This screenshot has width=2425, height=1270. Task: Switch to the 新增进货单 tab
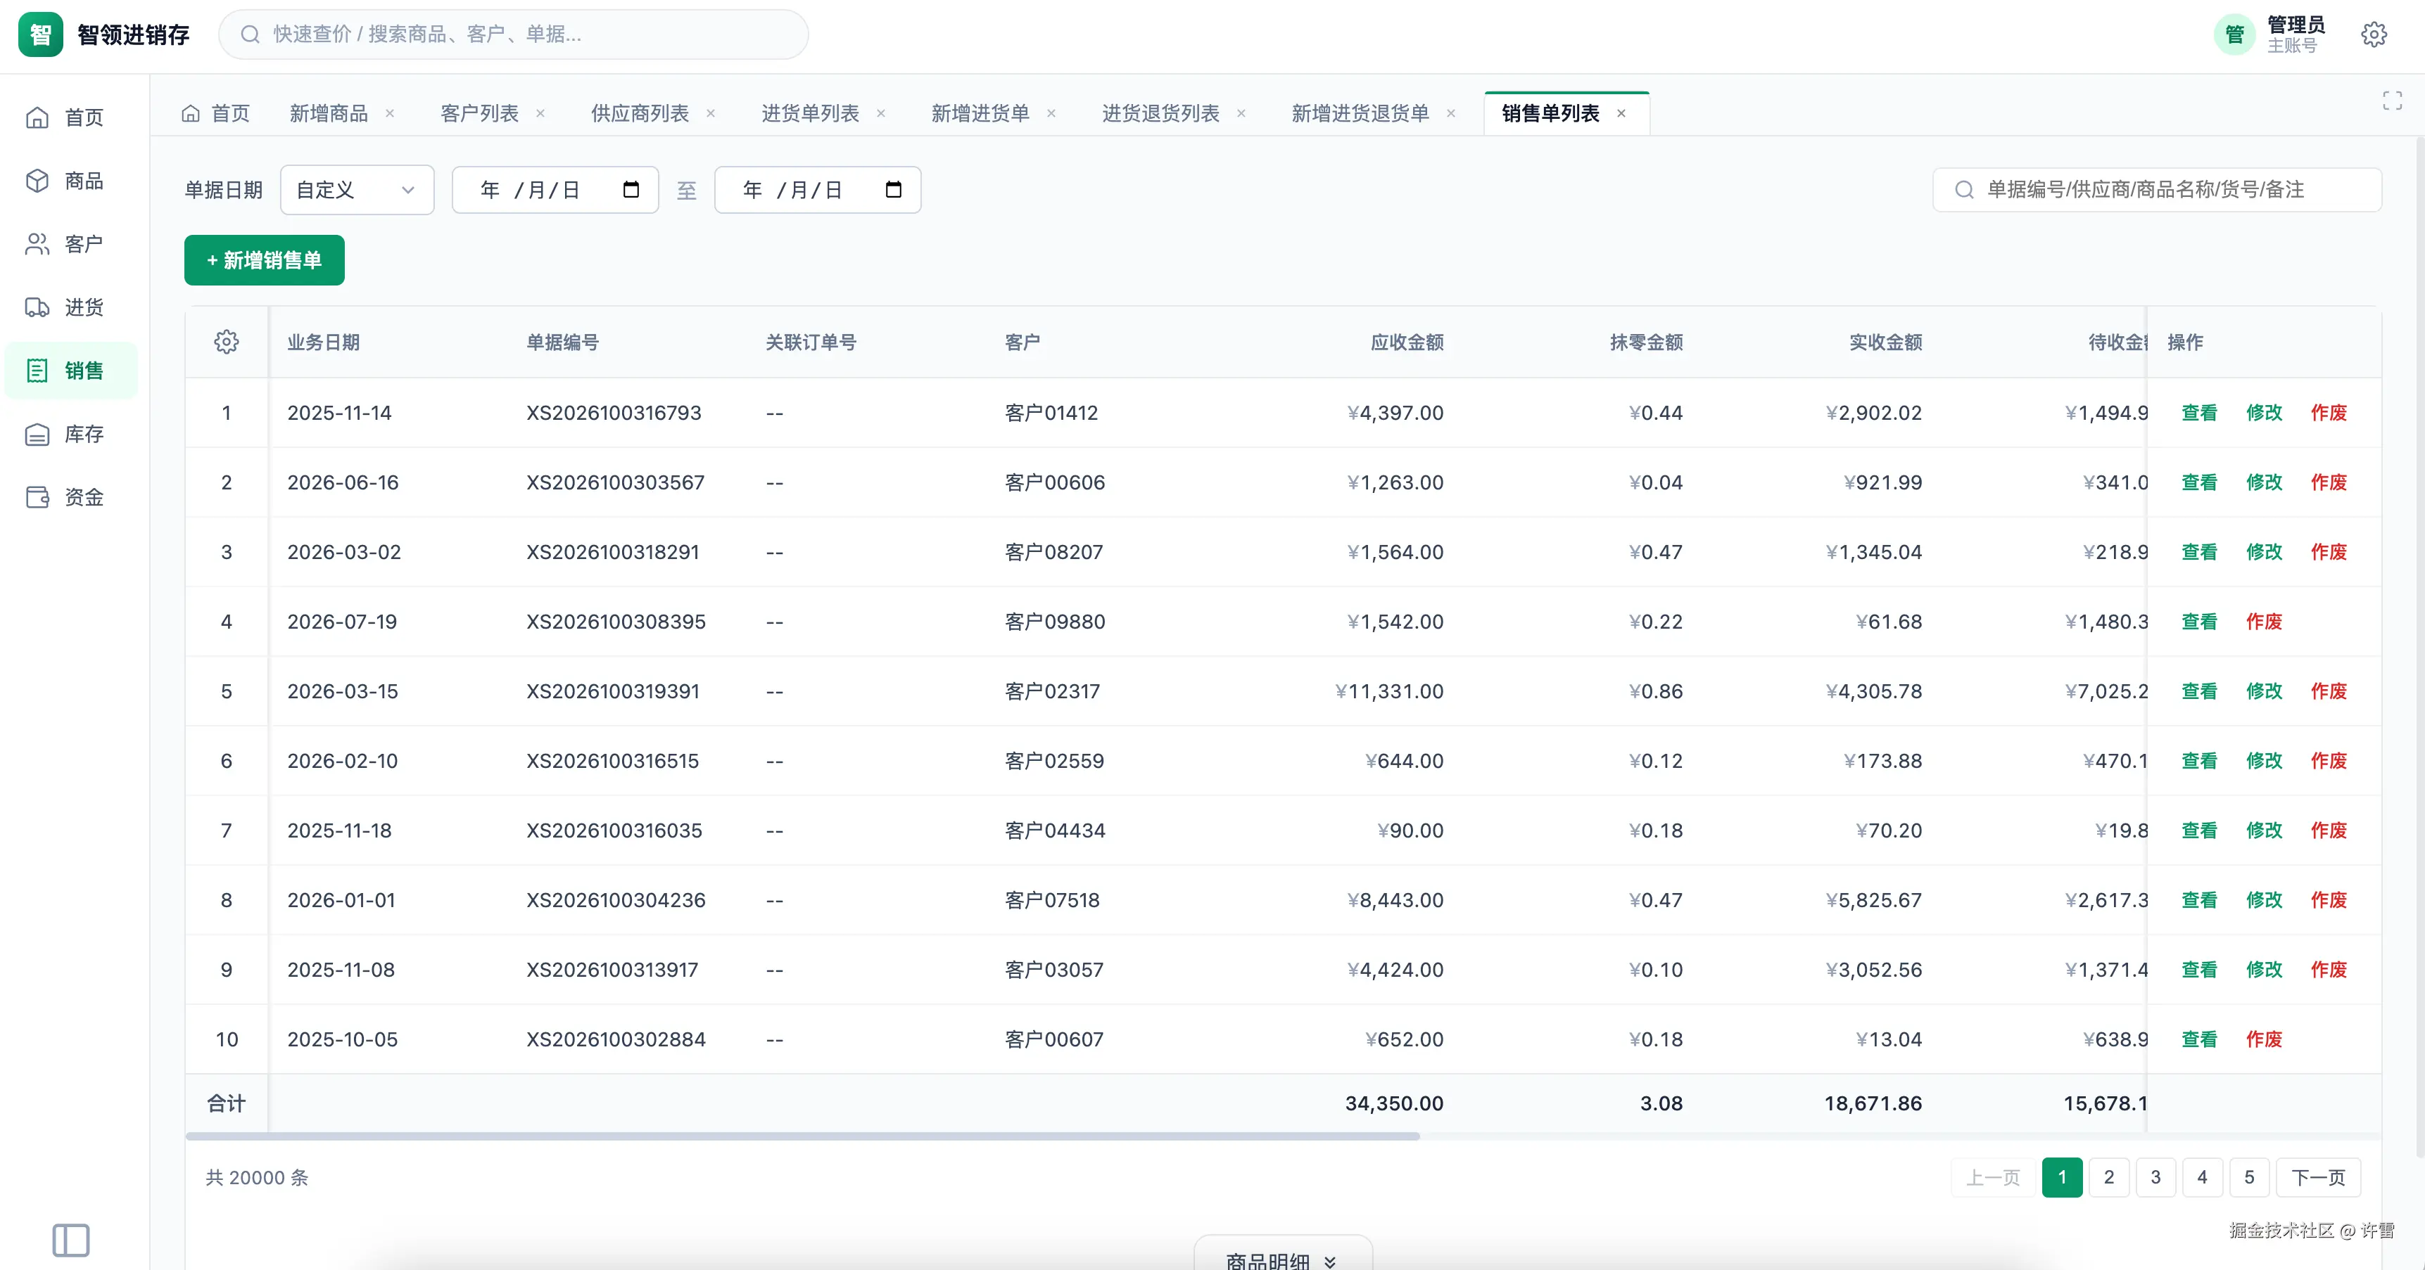pyautogui.click(x=980, y=113)
